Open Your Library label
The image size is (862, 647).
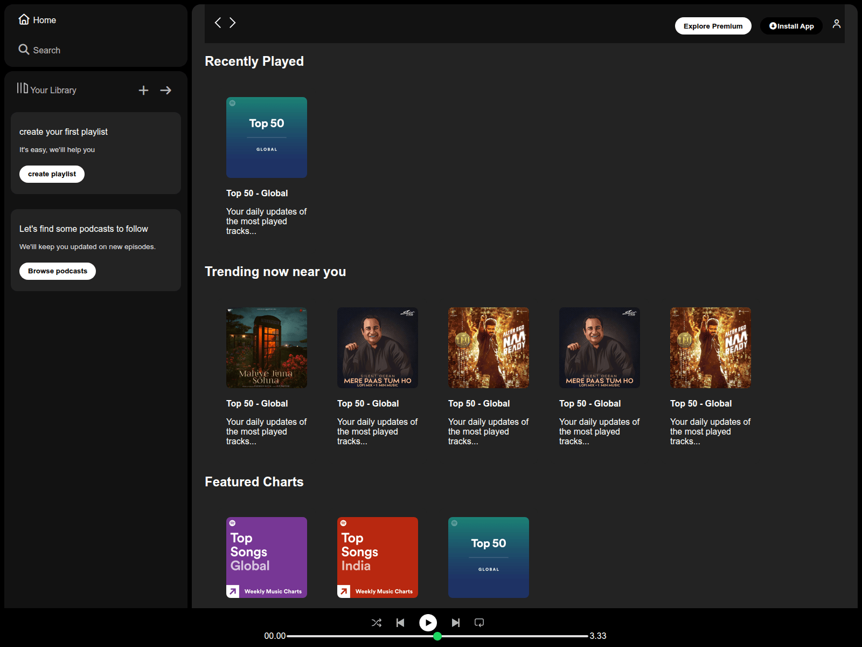point(53,90)
